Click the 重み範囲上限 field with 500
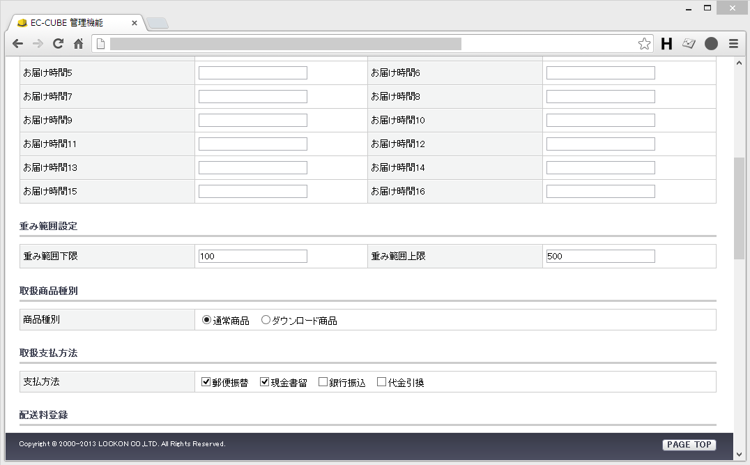750x465 pixels. tap(601, 256)
